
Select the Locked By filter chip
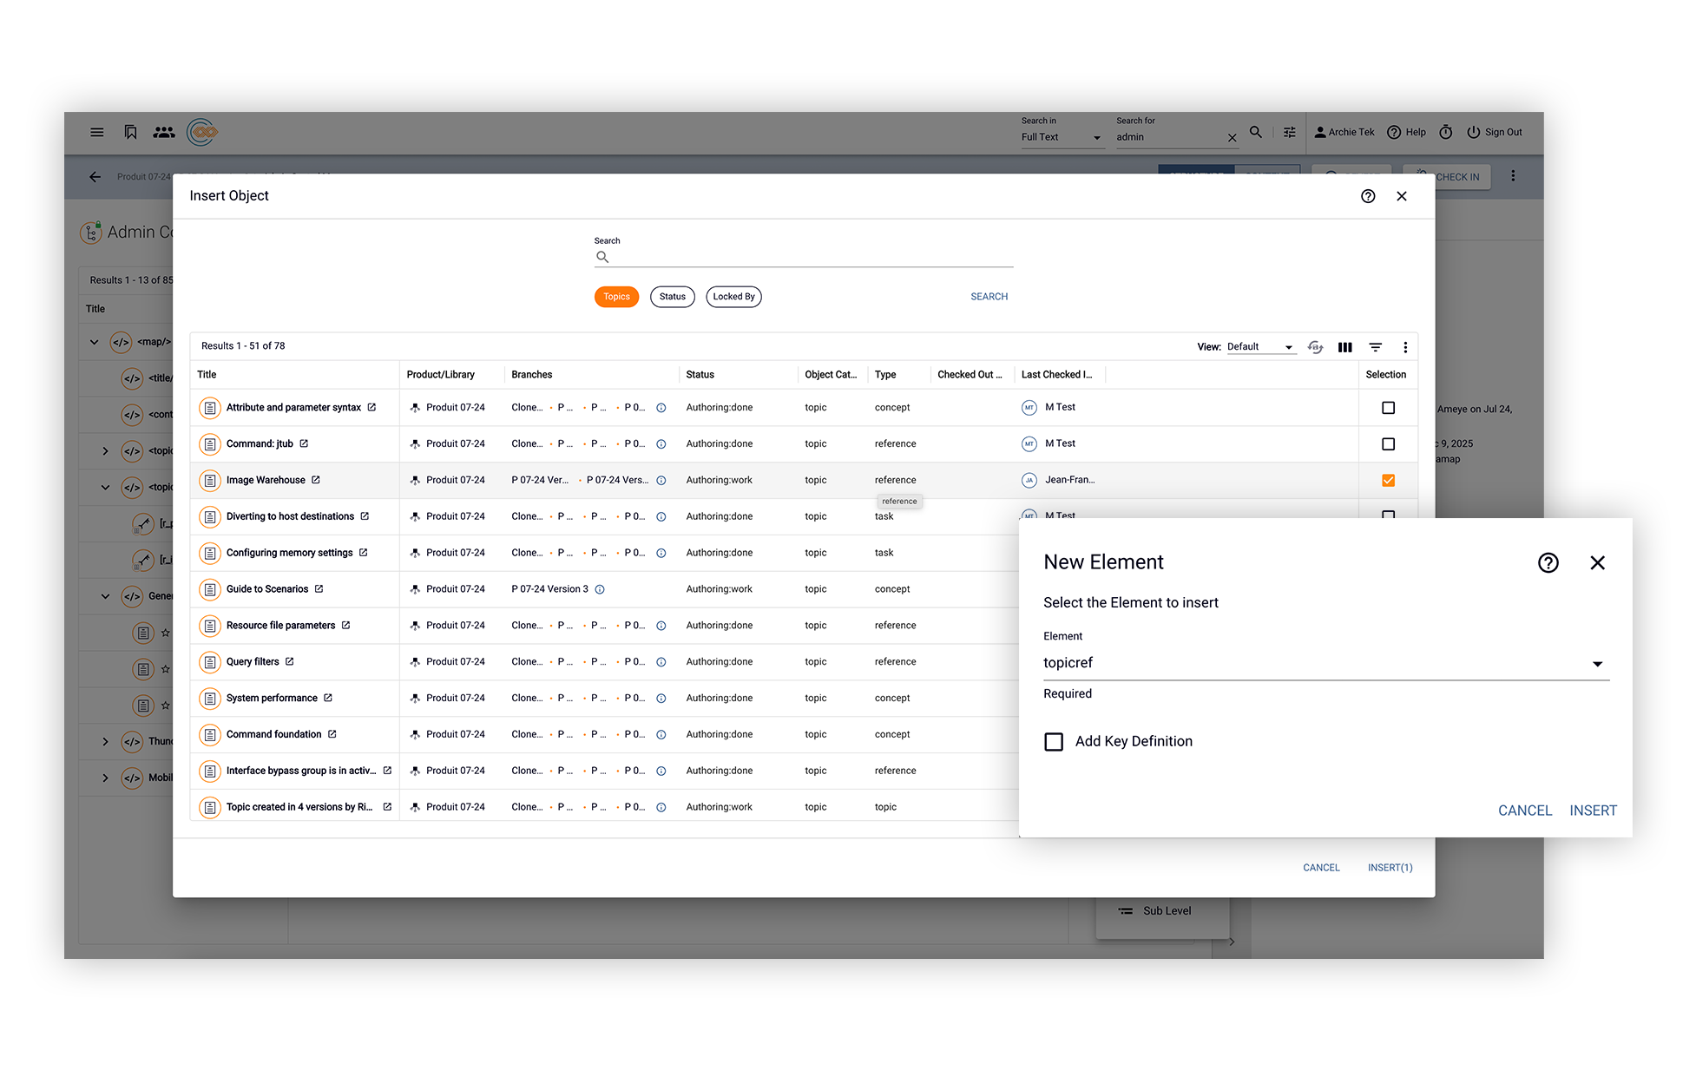click(733, 297)
